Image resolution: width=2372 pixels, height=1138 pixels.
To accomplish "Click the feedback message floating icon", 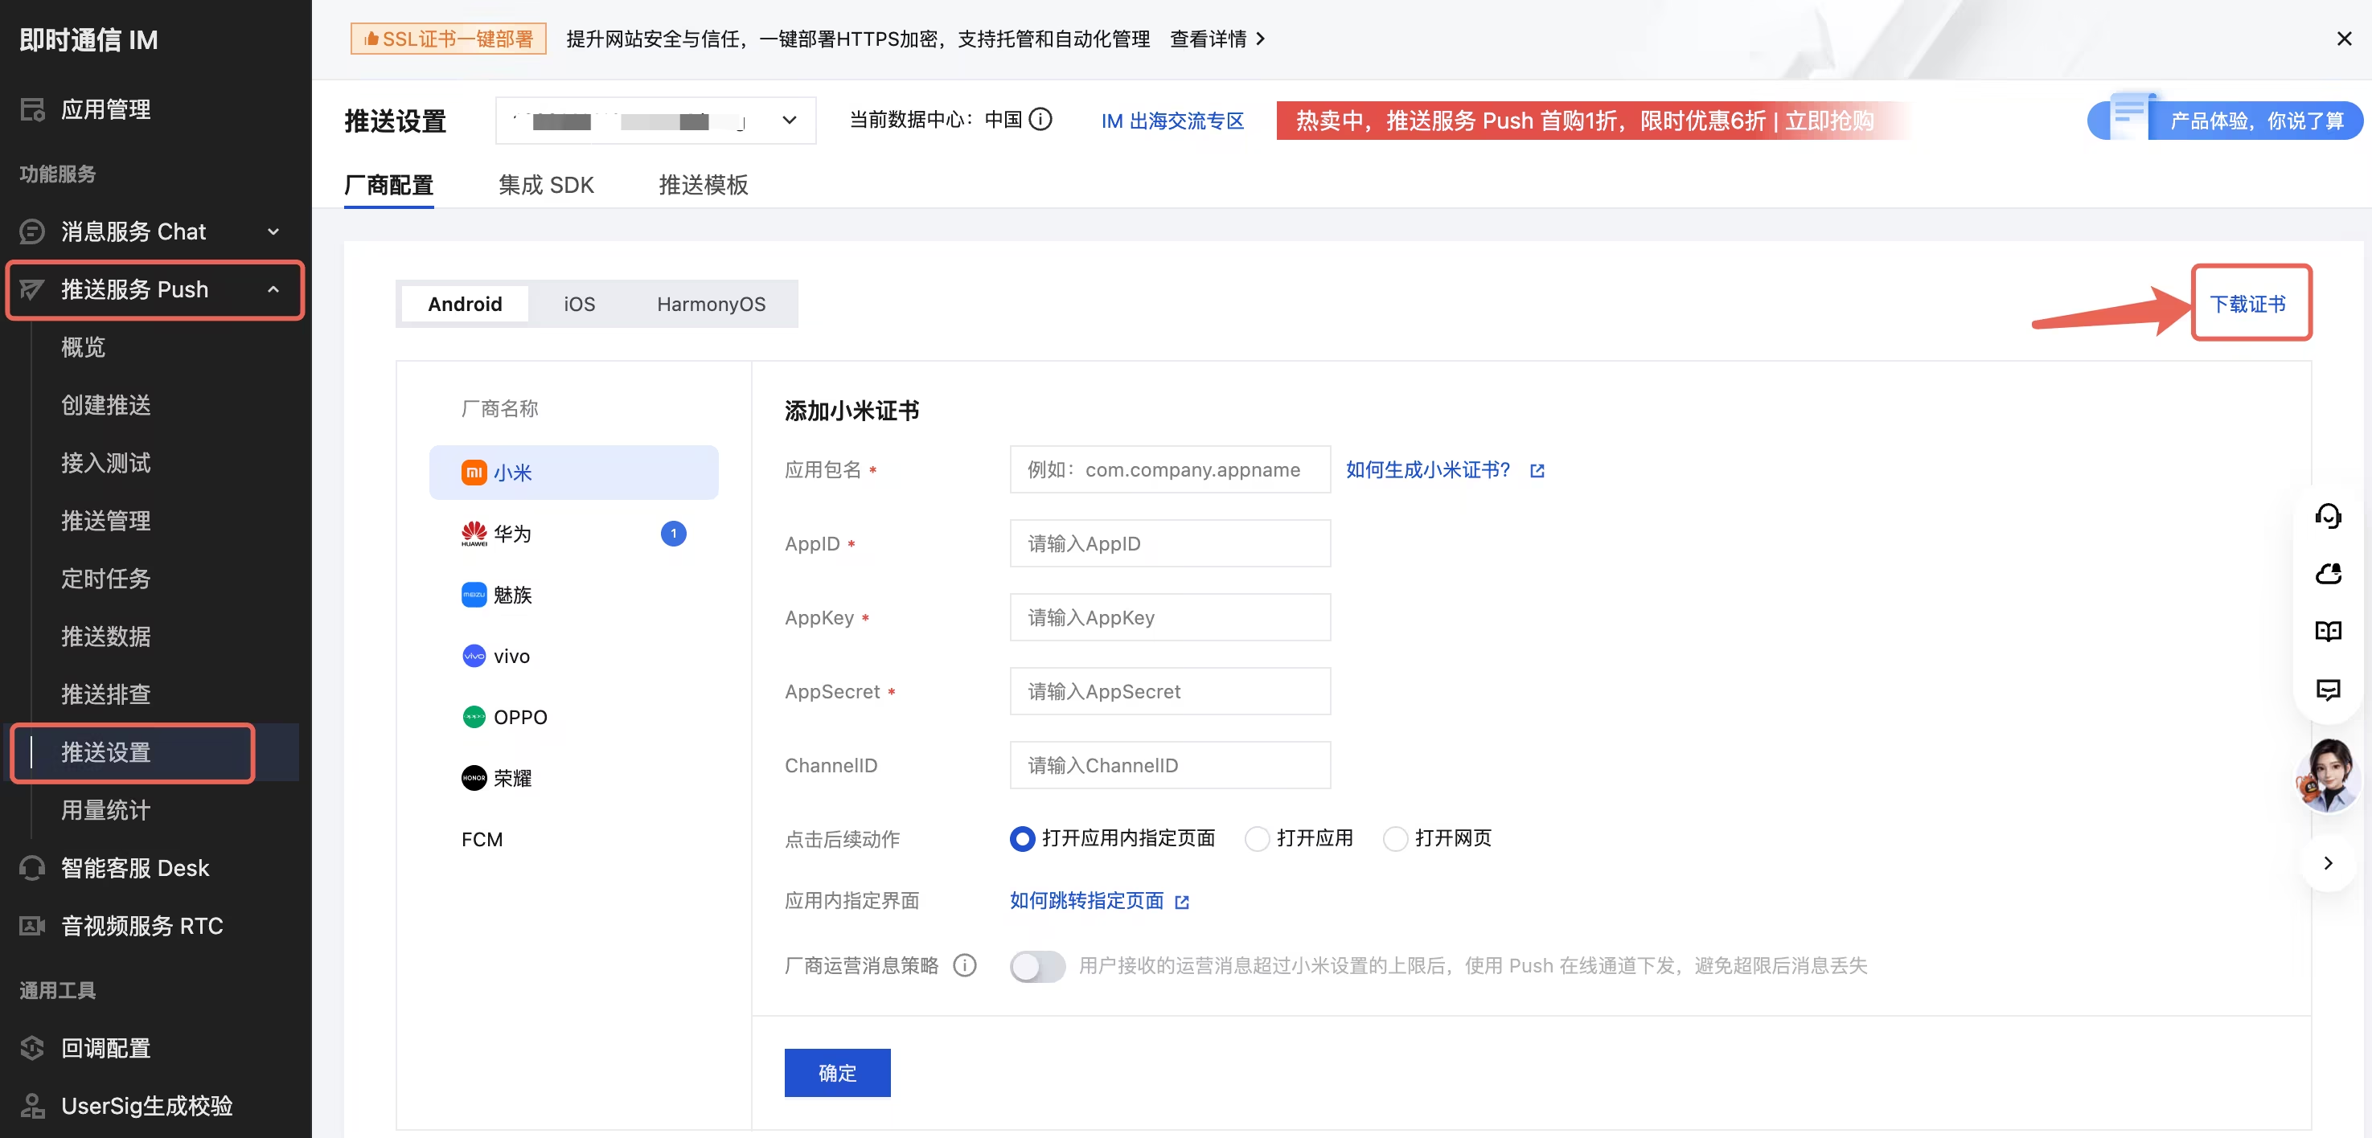I will (x=2328, y=690).
